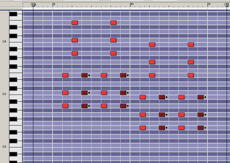
Task: Click the handle of the last dark B2 note
Action: click(205, 97)
